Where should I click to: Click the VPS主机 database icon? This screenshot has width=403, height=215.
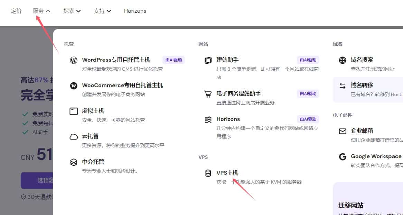(208, 173)
